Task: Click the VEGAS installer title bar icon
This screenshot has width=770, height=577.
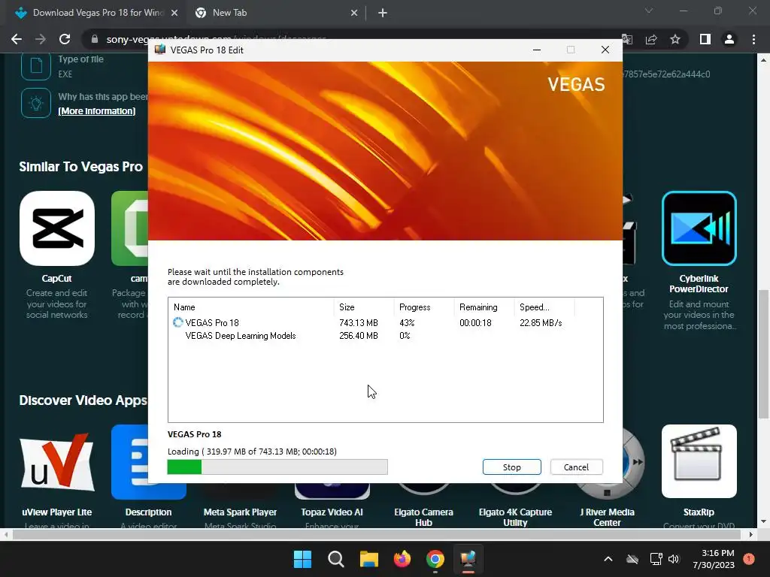Action: click(160, 50)
